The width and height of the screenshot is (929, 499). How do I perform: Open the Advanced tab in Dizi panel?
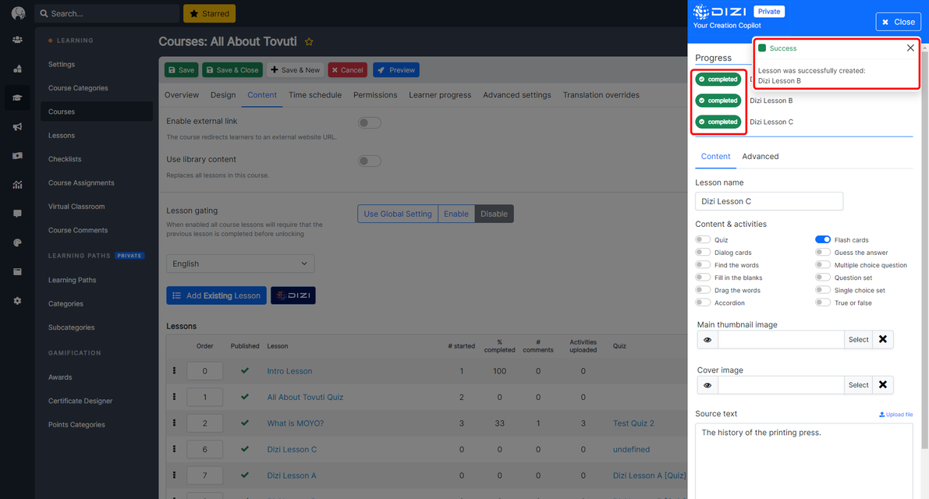click(761, 156)
